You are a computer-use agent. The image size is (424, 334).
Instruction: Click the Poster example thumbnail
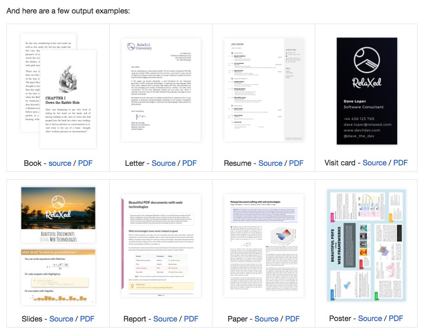click(367, 246)
